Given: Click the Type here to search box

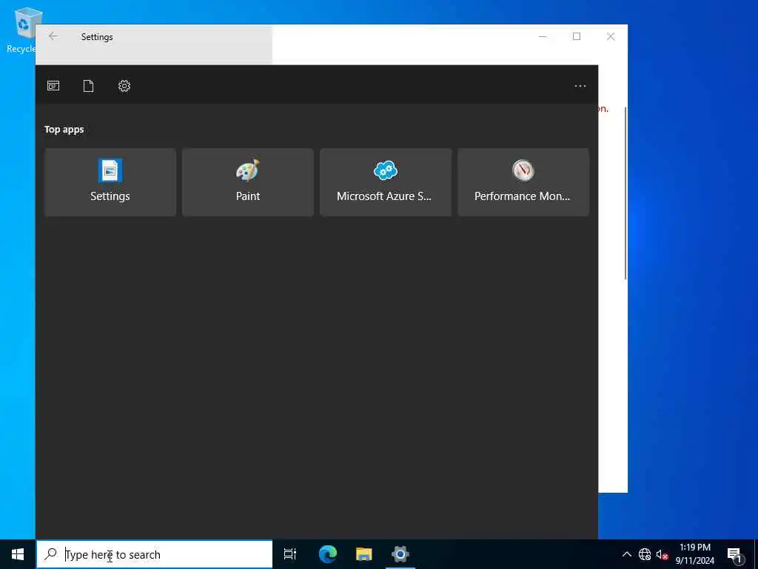Looking at the screenshot, I should (154, 554).
